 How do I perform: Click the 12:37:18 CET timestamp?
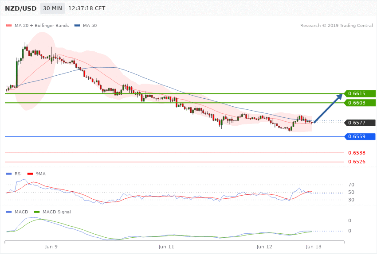point(87,8)
